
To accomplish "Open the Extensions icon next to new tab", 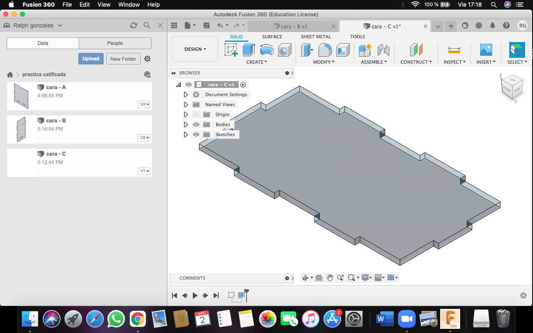I will [x=465, y=25].
